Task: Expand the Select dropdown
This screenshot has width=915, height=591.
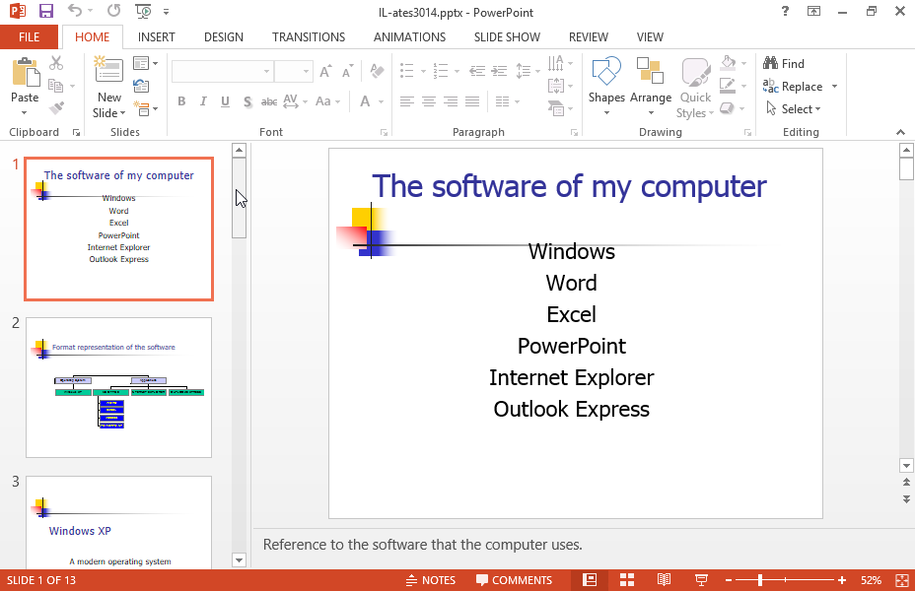Action: [x=818, y=109]
